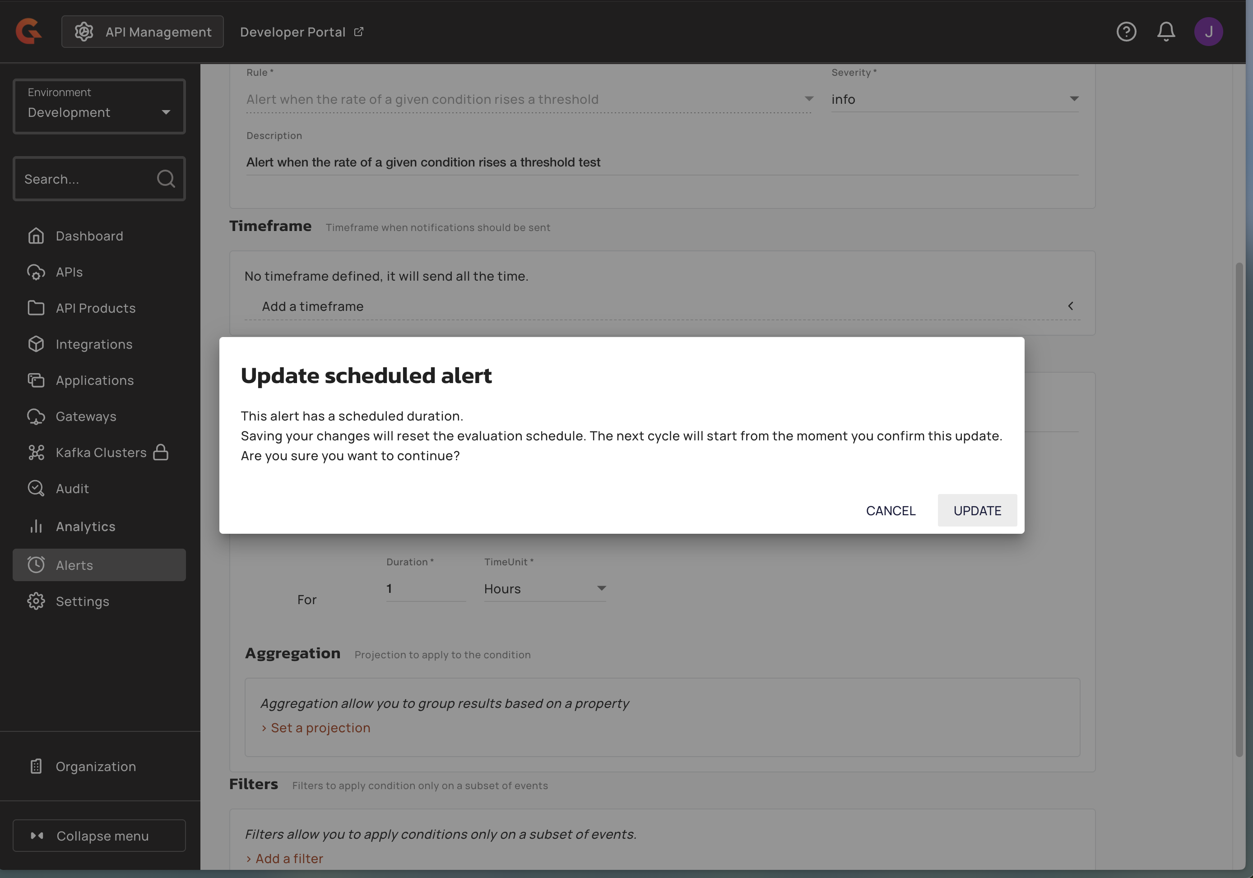Open the Applications panel

click(x=94, y=380)
